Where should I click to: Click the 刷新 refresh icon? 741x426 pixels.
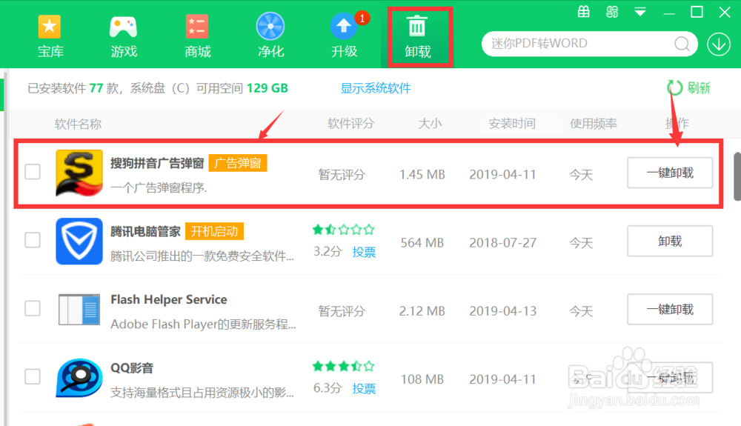click(x=674, y=88)
